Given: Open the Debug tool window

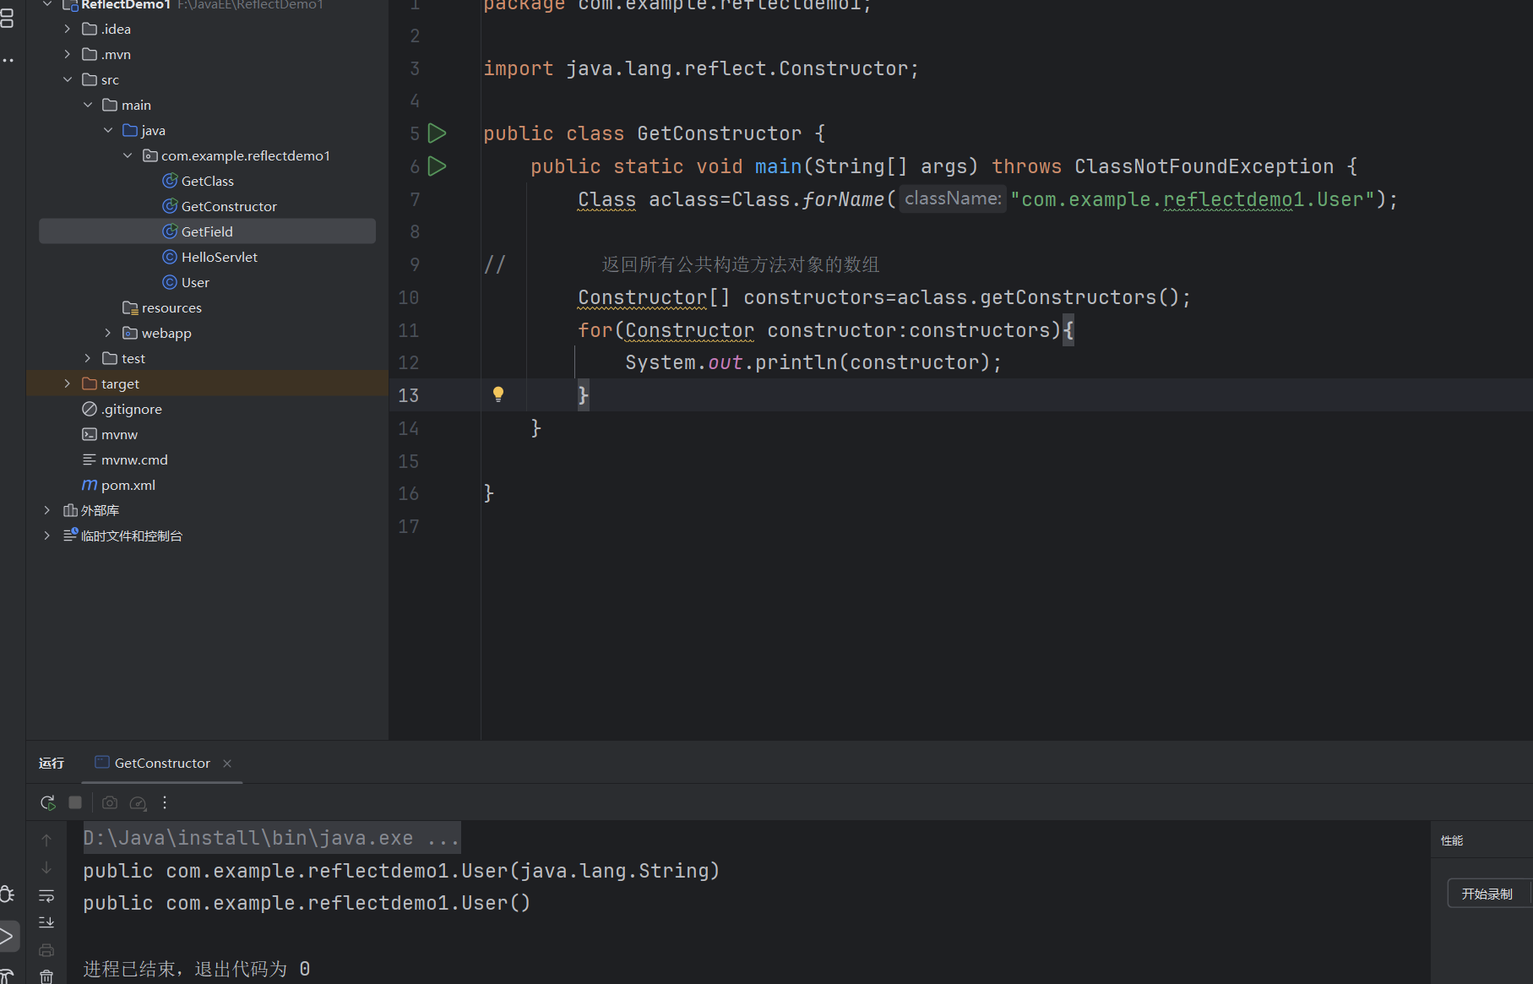Looking at the screenshot, I should point(7,894).
